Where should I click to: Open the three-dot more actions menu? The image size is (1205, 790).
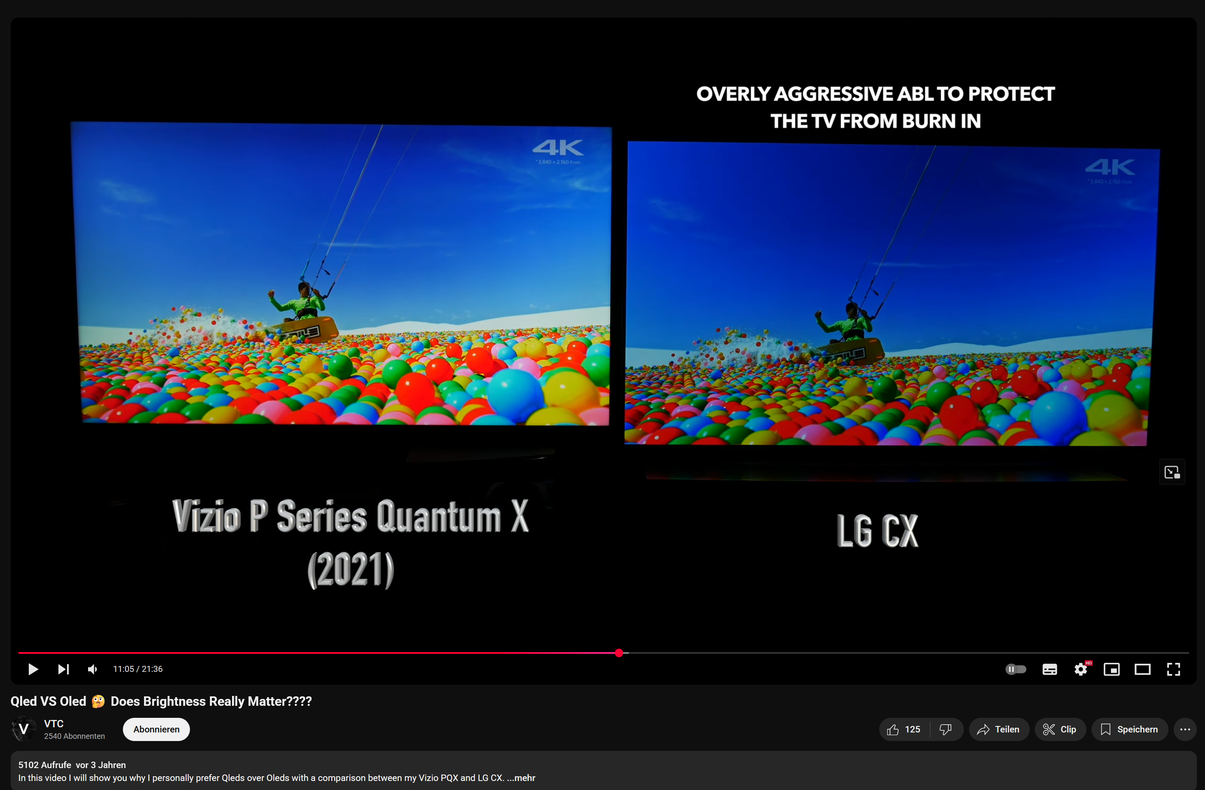pos(1185,729)
